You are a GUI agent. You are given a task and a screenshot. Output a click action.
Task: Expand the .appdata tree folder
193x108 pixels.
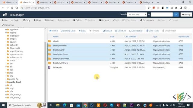pyautogui.click(x=6, y=29)
